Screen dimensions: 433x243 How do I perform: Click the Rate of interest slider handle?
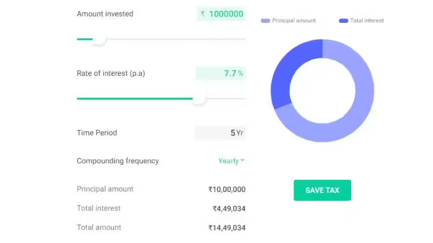click(x=199, y=99)
